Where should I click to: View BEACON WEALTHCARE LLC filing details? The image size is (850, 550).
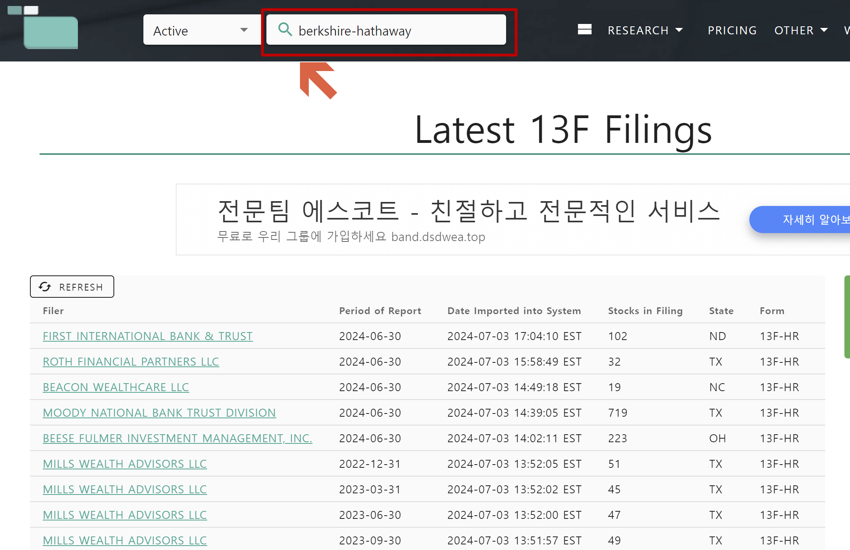pos(116,387)
